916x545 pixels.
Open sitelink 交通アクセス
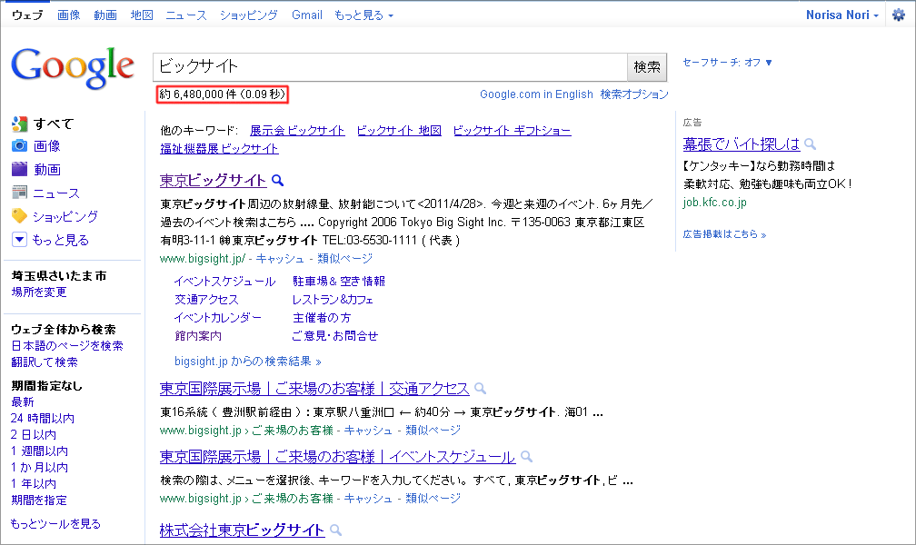(x=207, y=300)
